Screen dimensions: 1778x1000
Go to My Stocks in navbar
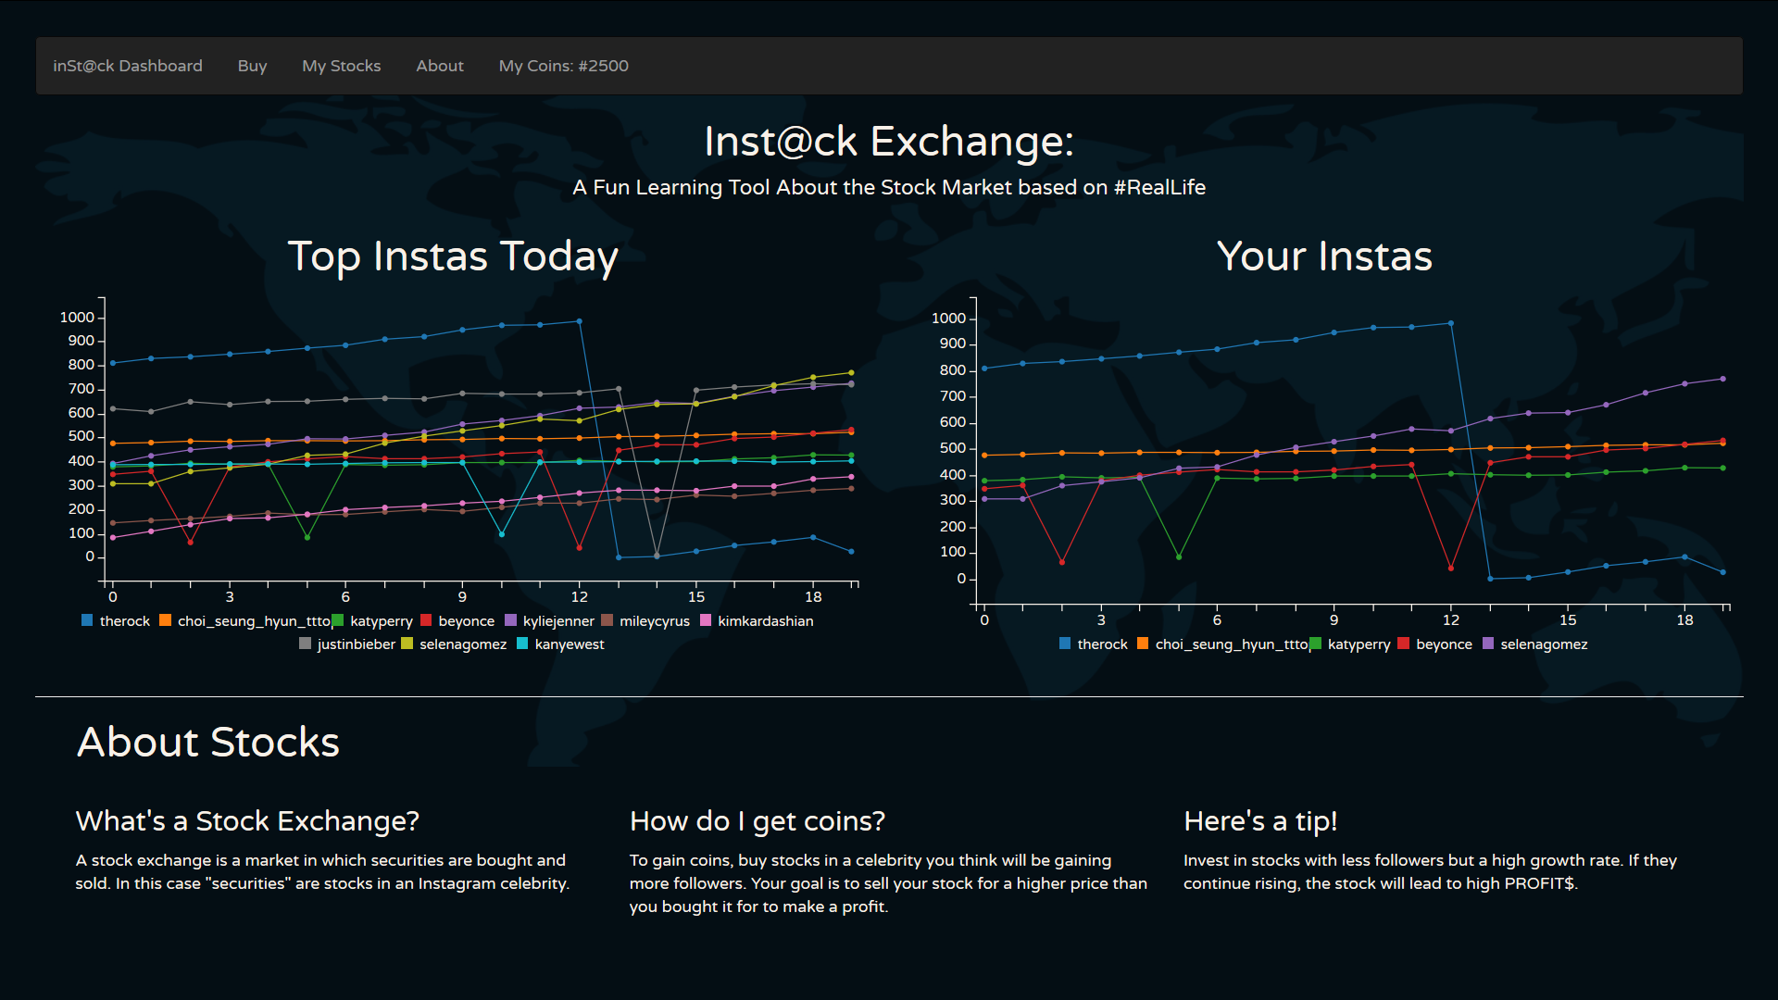pyautogui.click(x=341, y=66)
